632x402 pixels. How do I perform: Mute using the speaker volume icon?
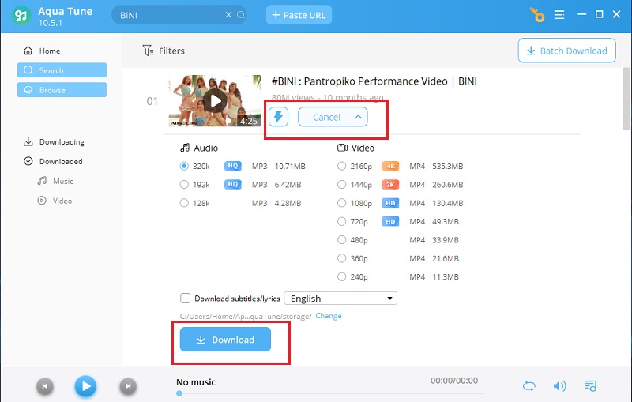click(x=559, y=386)
